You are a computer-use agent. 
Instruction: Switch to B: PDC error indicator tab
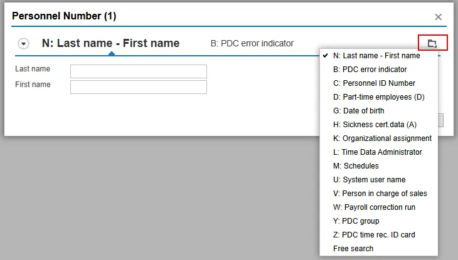point(252,43)
